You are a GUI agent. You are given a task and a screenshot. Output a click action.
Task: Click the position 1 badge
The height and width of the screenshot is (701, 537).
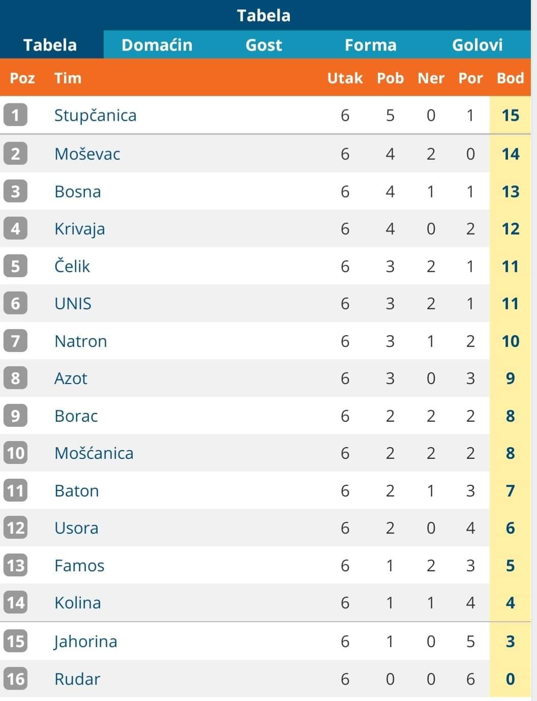point(15,115)
